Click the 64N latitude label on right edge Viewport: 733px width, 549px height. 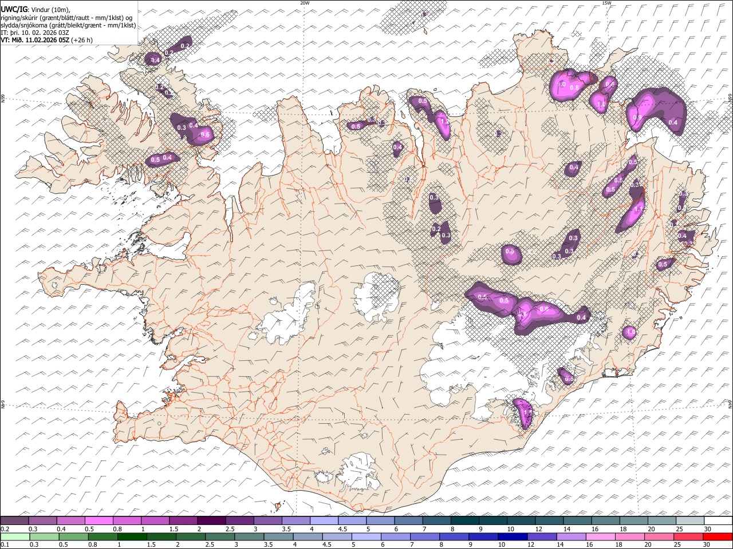tap(730, 403)
